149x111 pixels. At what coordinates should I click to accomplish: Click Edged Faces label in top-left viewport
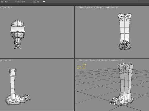click(3, 7)
